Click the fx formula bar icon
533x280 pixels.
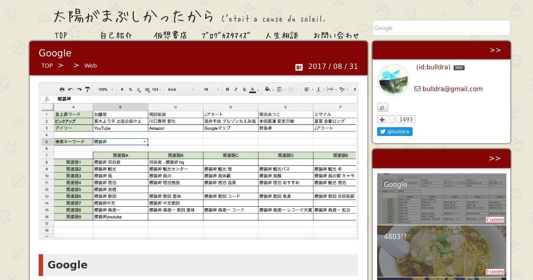[x=47, y=99]
